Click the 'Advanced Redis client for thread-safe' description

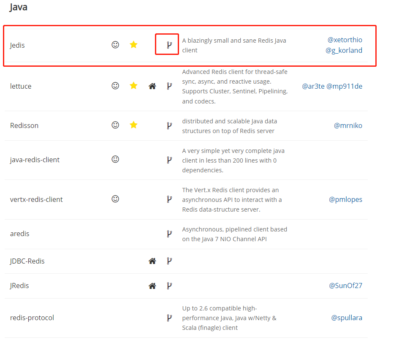tap(235, 87)
